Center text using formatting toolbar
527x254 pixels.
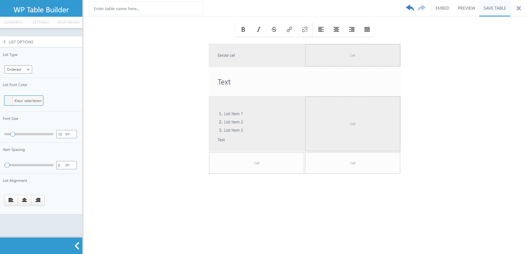click(336, 29)
